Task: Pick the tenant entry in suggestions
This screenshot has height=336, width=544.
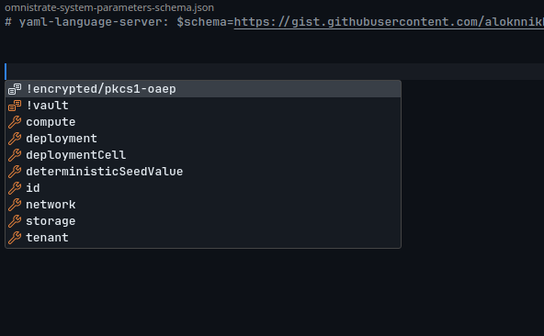Action: [x=203, y=238]
